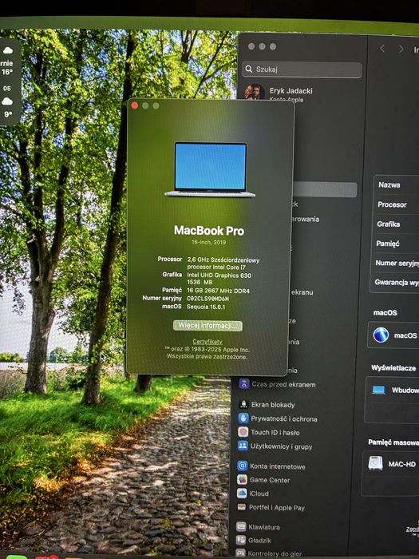Viewport: 419px width, 559px height.
Task: Click Eryk Jadacki profile avatar
Action: coord(254,92)
